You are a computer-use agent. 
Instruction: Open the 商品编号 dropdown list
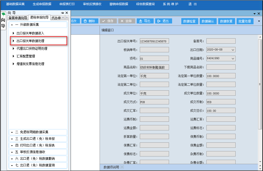click(233, 58)
